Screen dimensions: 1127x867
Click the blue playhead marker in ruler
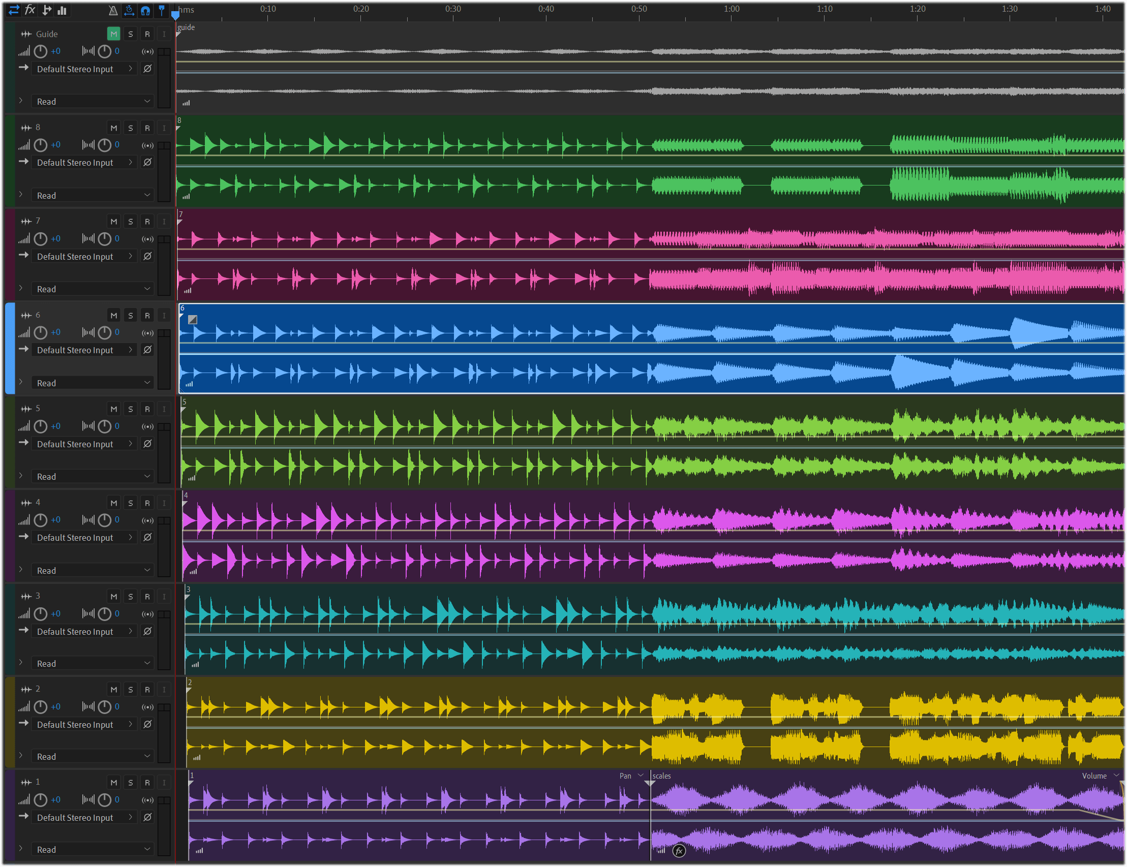175,14
